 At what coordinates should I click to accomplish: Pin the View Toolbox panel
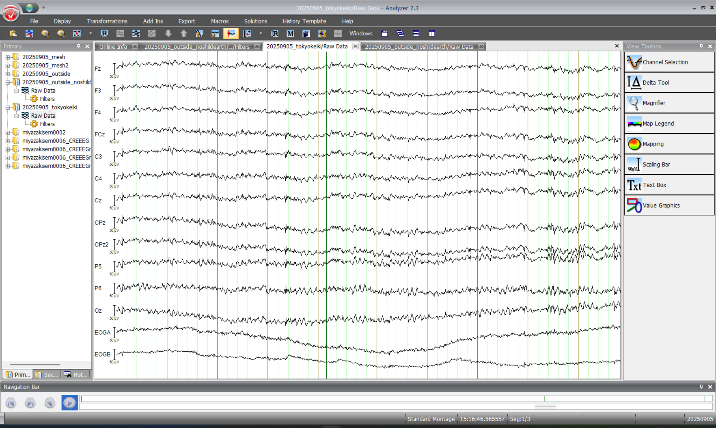[701, 46]
